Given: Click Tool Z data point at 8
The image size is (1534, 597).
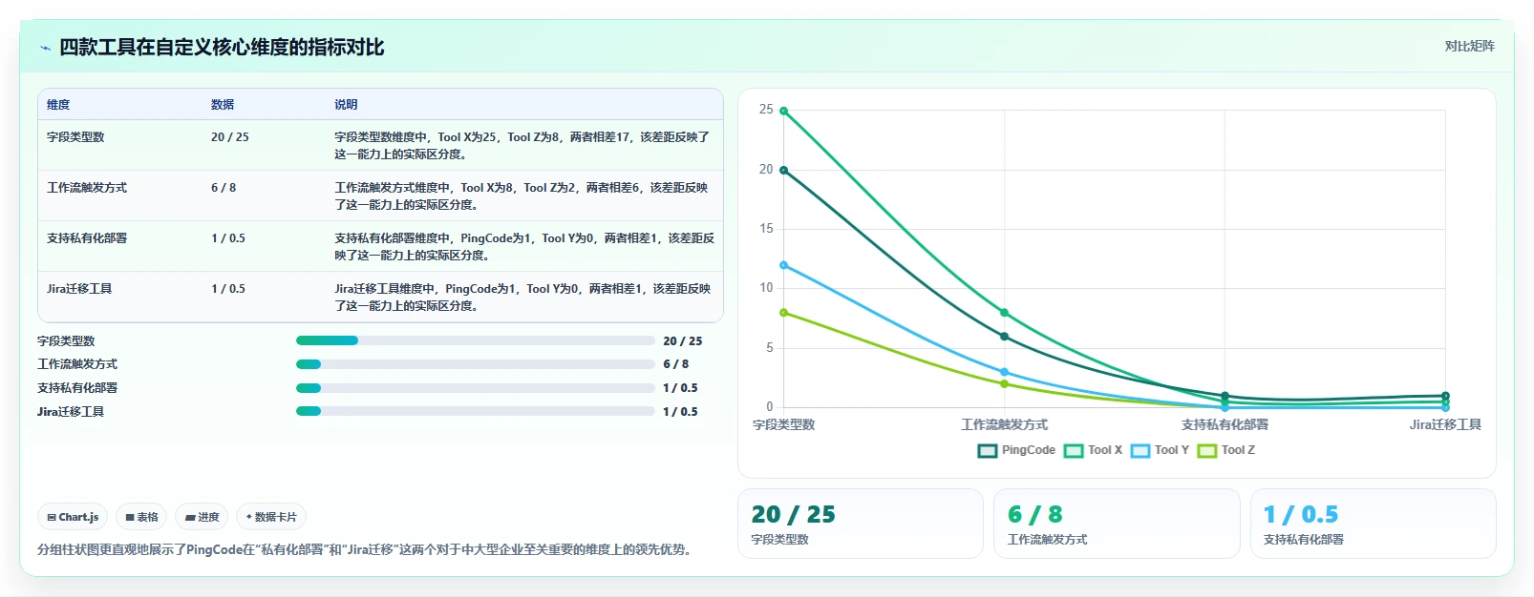Looking at the screenshot, I should [x=784, y=313].
